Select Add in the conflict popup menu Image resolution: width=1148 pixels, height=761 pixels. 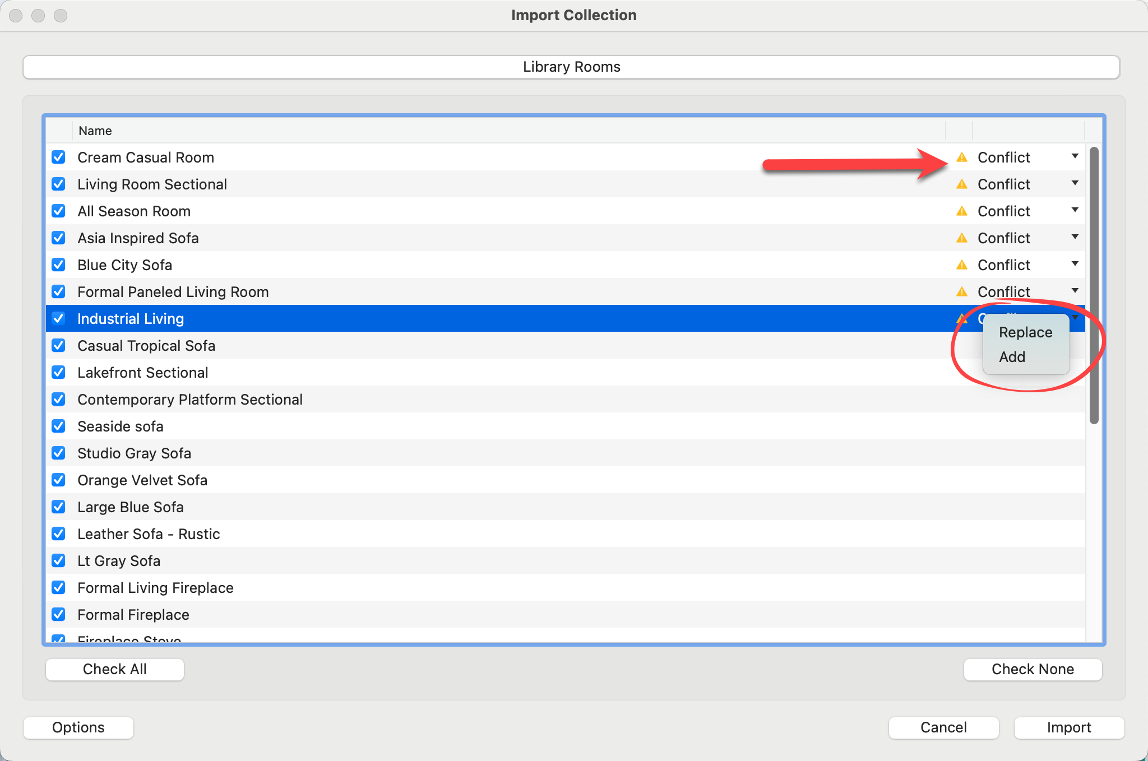[1012, 357]
